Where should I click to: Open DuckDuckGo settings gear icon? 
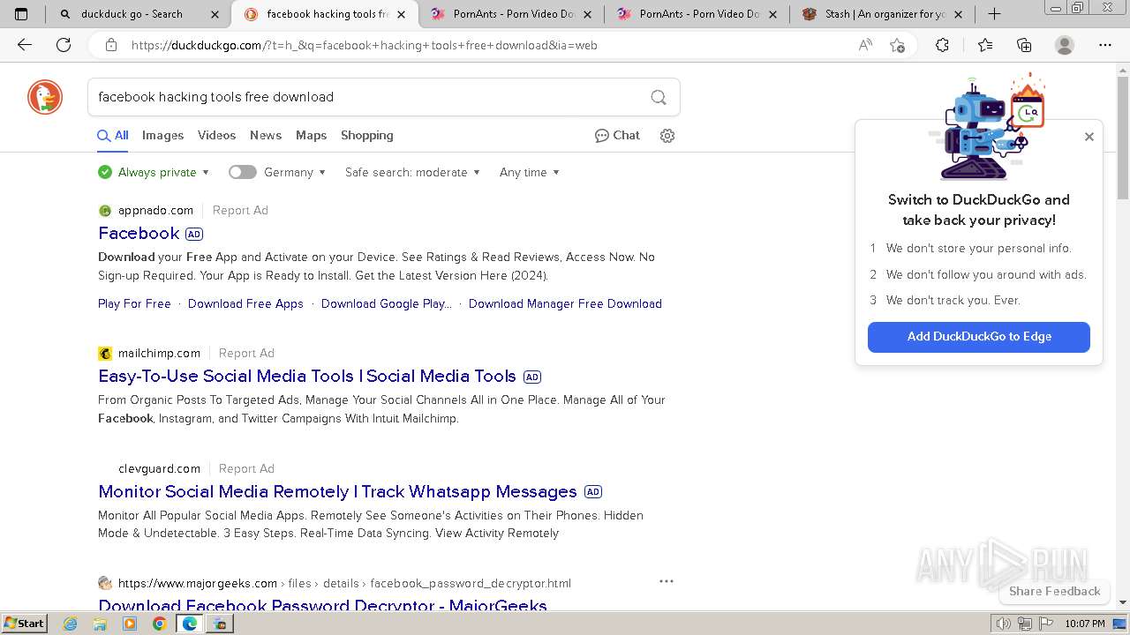667,136
